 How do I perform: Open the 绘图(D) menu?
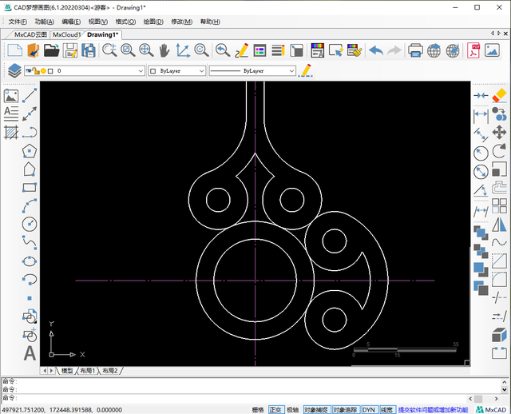[153, 22]
